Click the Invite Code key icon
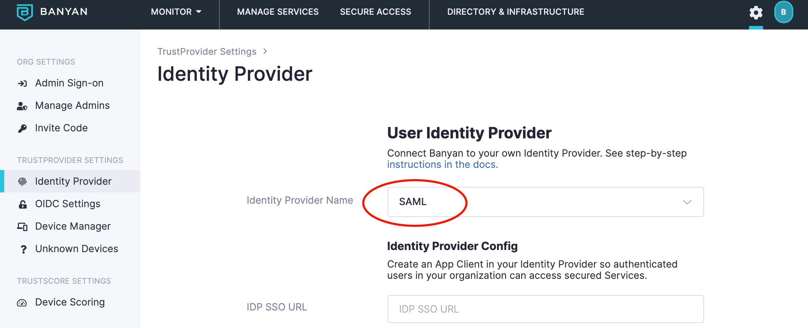 22,128
